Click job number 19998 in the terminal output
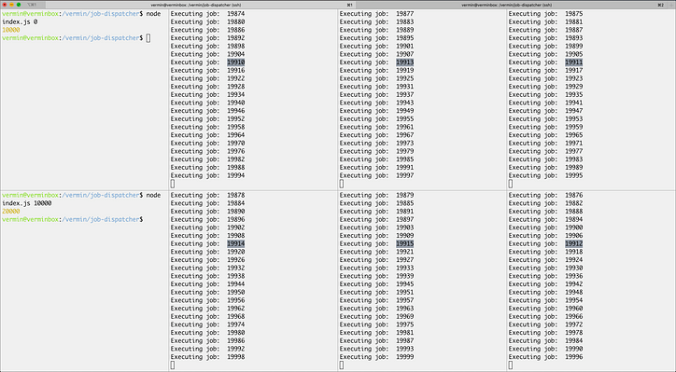The width and height of the screenshot is (676, 372). [x=236, y=357]
